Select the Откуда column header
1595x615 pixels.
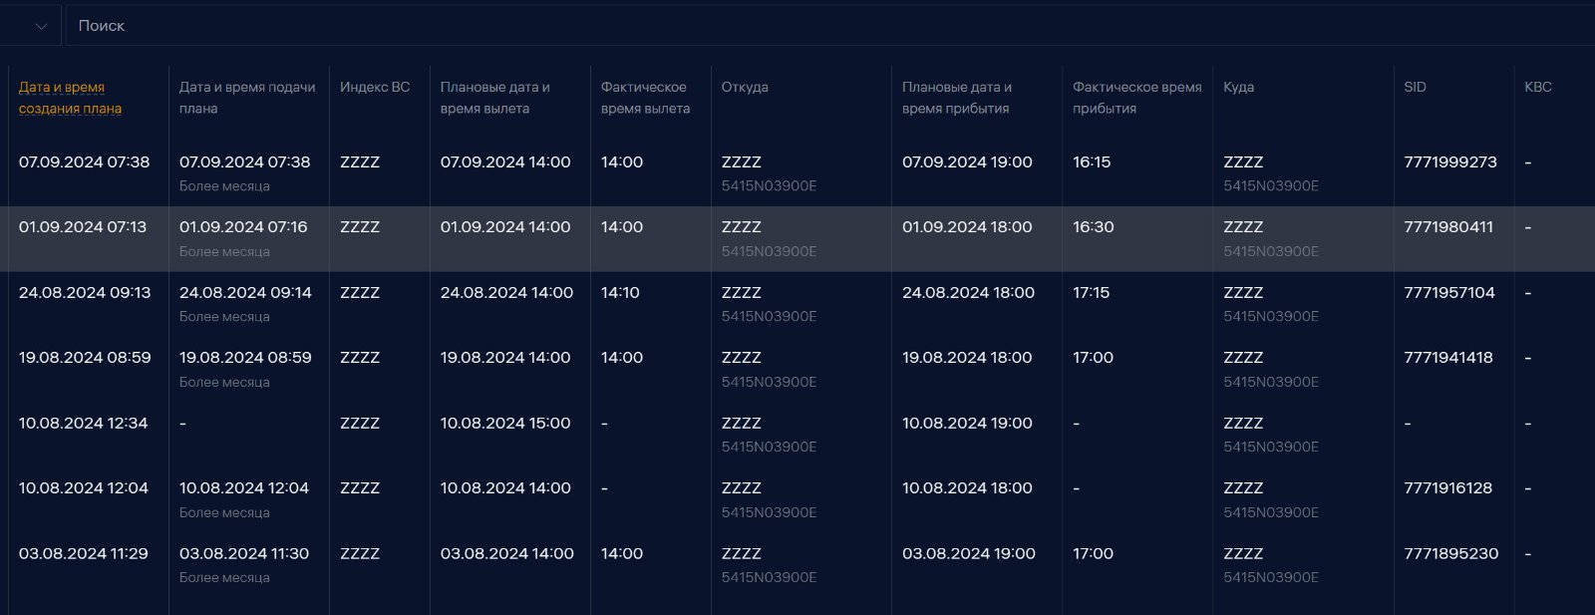tap(745, 87)
